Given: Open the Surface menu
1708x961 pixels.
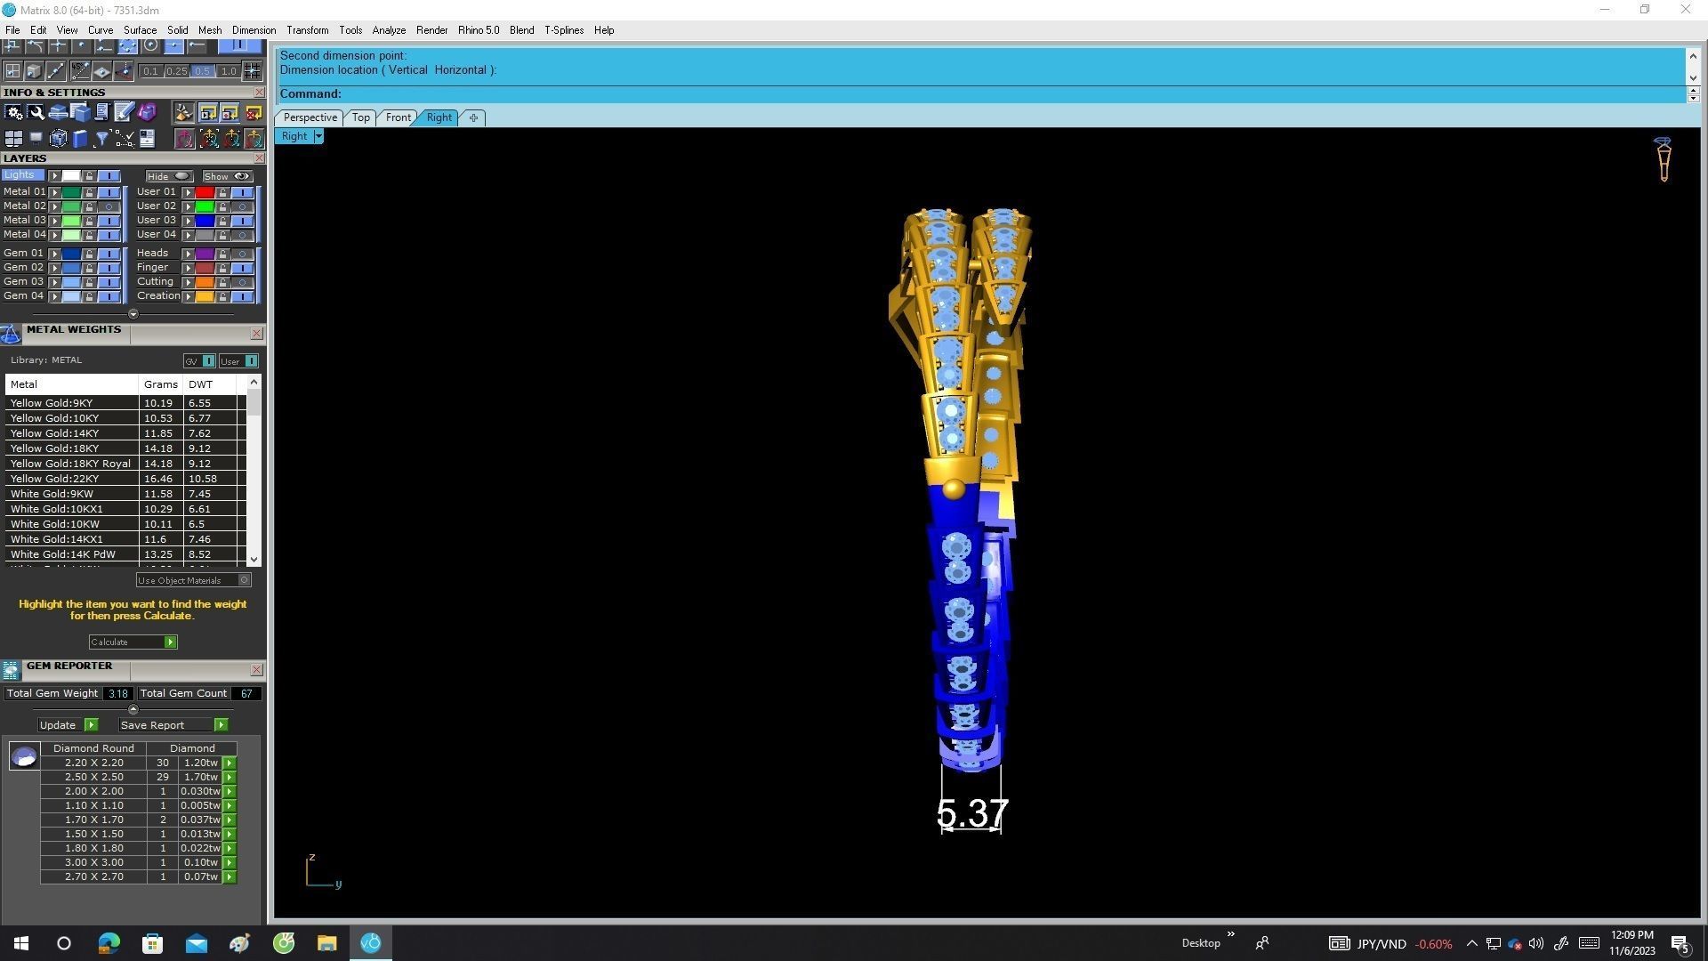Looking at the screenshot, I should (x=140, y=30).
